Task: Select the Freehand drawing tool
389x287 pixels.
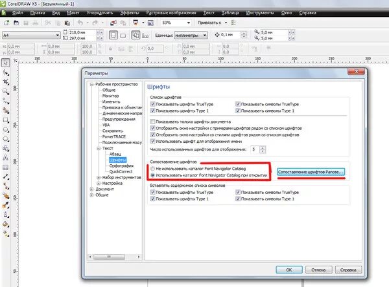Action: pos(6,101)
